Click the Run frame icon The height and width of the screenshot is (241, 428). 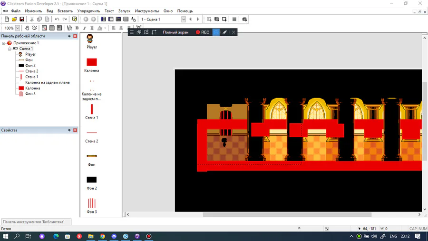[x=224, y=19]
